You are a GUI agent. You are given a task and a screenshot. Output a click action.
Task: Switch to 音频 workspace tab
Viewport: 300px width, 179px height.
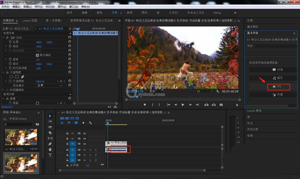[129, 13]
